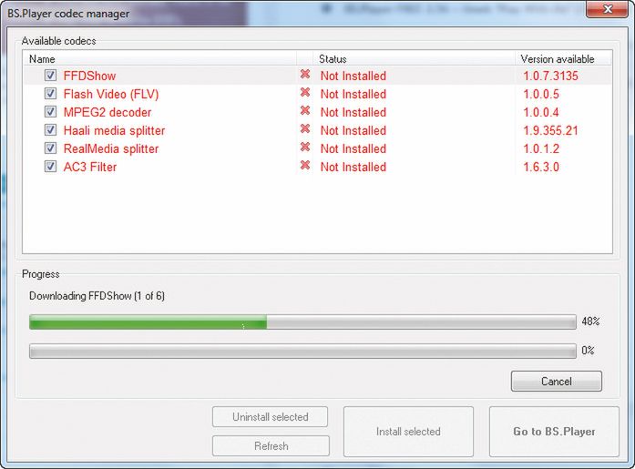Select the MPEG2 decoder name

[108, 112]
